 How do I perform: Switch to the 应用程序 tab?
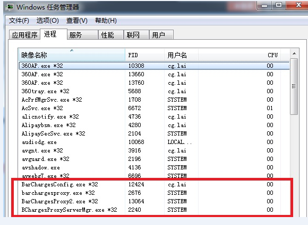click(24, 35)
